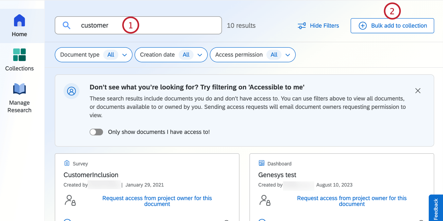Image resolution: width=443 pixels, height=221 pixels.
Task: Dismiss the Accessible to me info banner
Action: [x=418, y=91]
